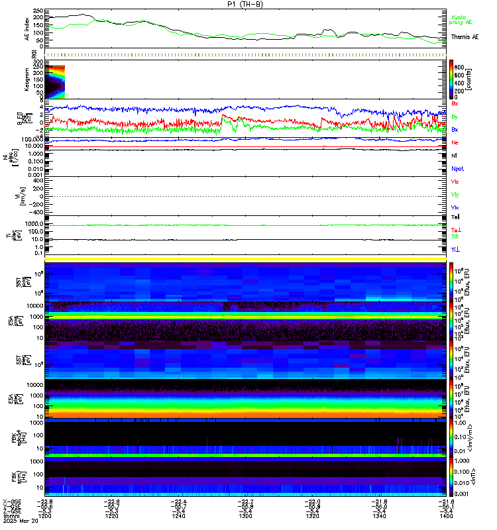
Task: Click the green Ti parallel legend label
Action: click(455, 237)
